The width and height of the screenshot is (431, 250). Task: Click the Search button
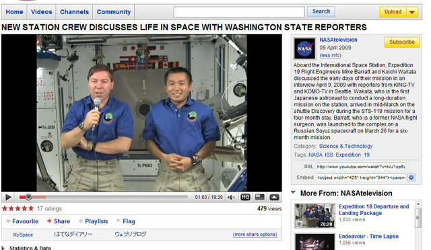(321, 11)
